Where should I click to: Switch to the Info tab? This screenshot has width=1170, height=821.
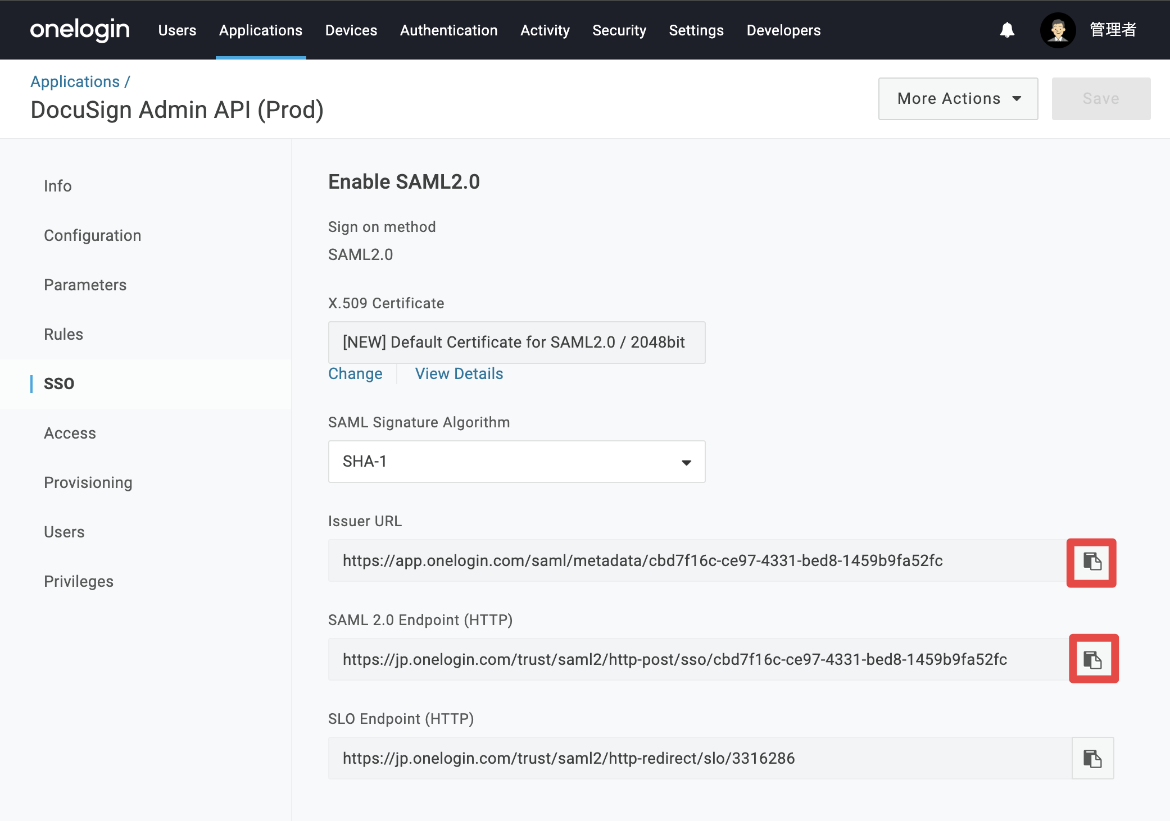click(x=58, y=186)
